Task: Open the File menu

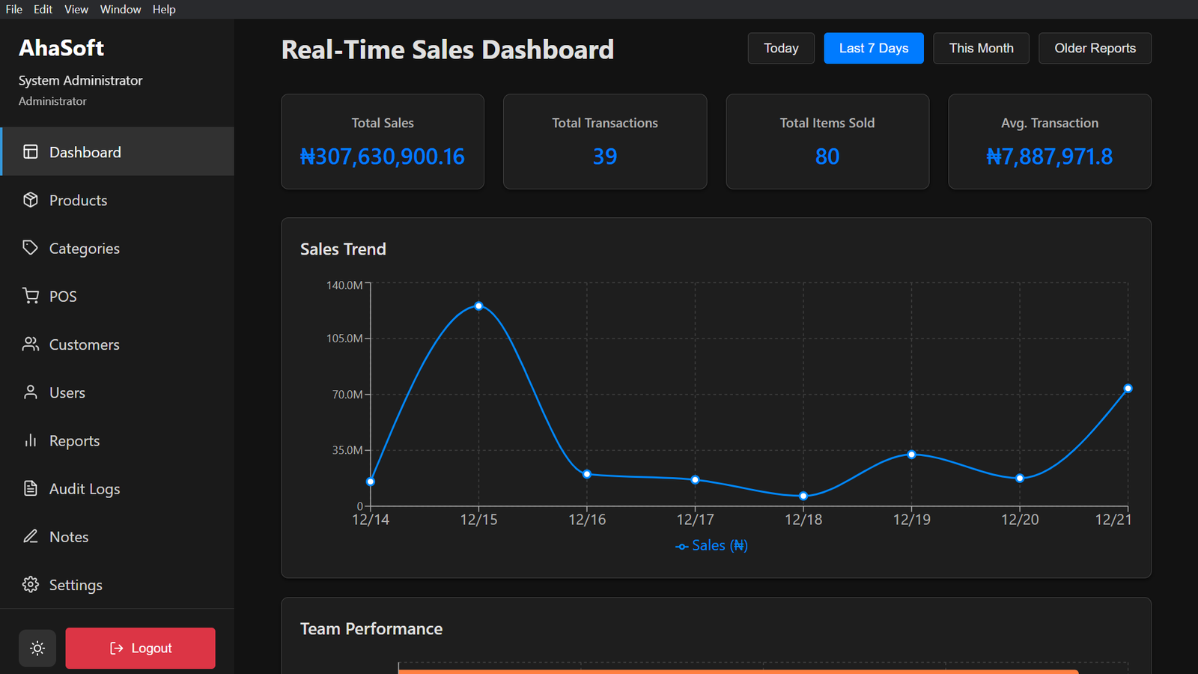Action: coord(13,9)
